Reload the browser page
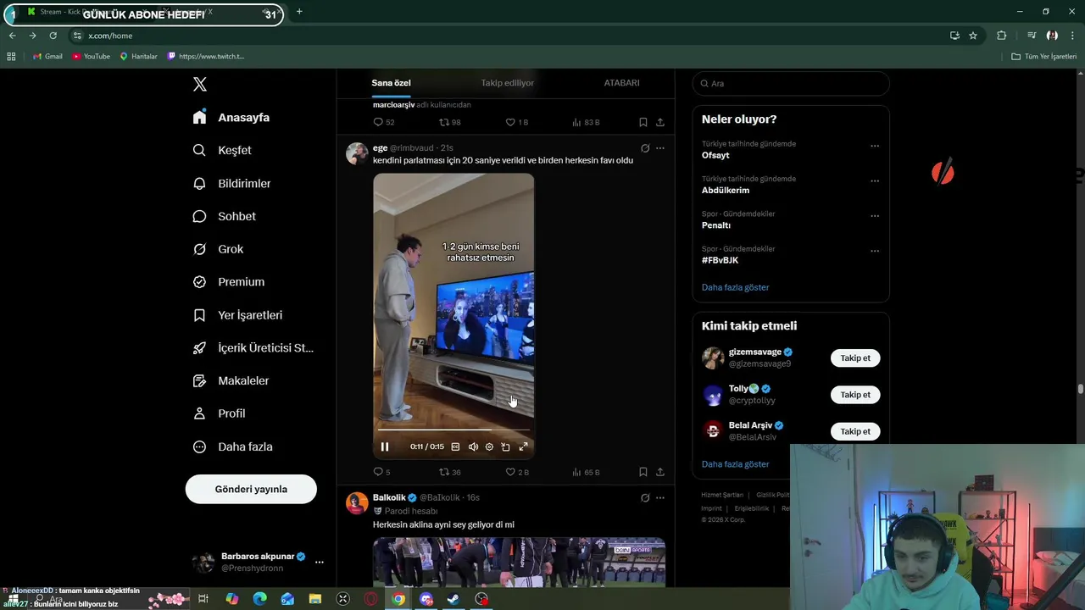The width and height of the screenshot is (1085, 610). pyautogui.click(x=53, y=36)
